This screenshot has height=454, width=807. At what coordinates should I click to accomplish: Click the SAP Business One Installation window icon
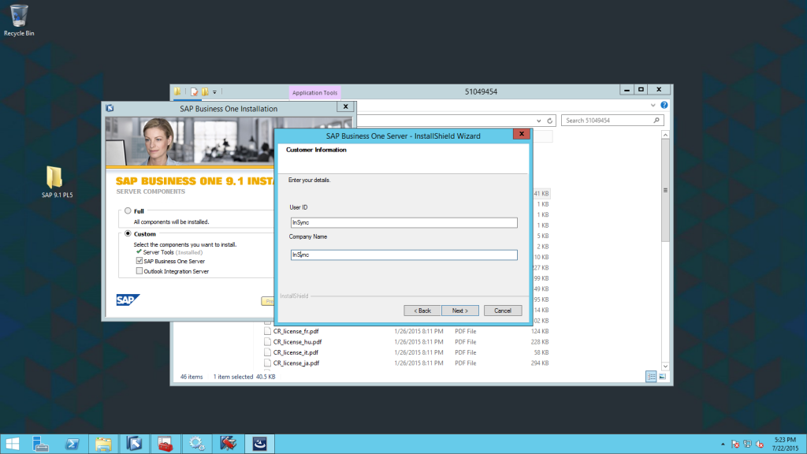[x=110, y=108]
